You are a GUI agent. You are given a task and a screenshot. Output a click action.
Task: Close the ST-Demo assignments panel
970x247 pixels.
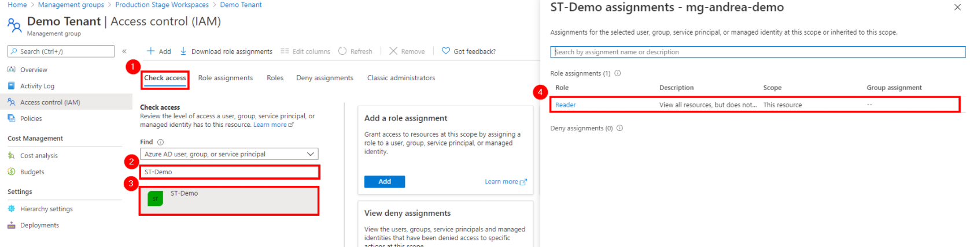click(x=957, y=8)
